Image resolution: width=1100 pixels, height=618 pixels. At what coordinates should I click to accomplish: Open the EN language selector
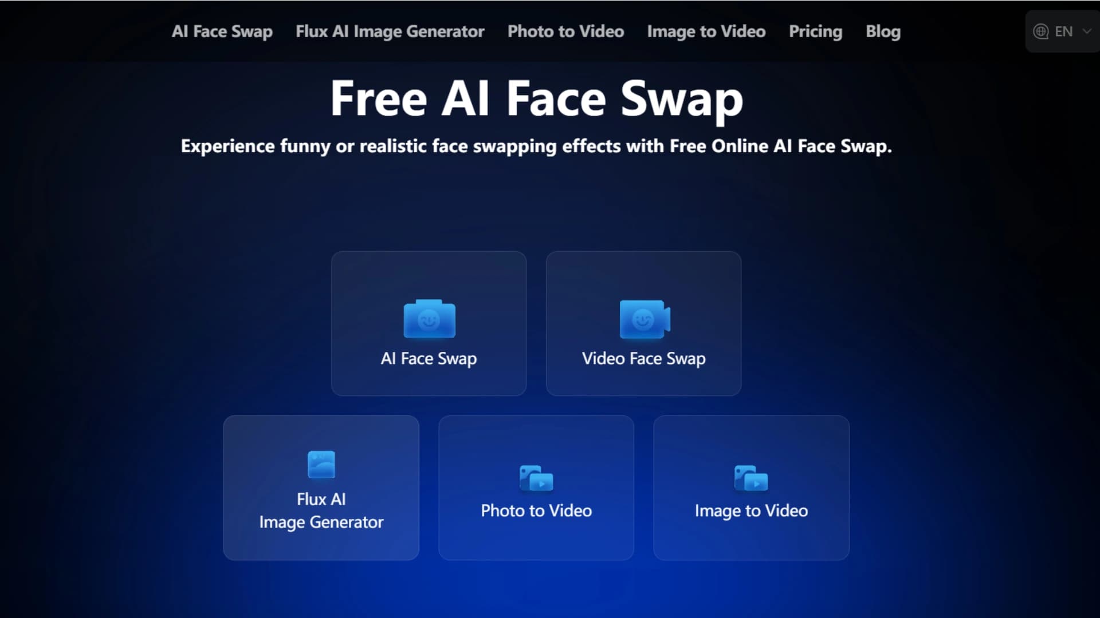click(x=1062, y=31)
